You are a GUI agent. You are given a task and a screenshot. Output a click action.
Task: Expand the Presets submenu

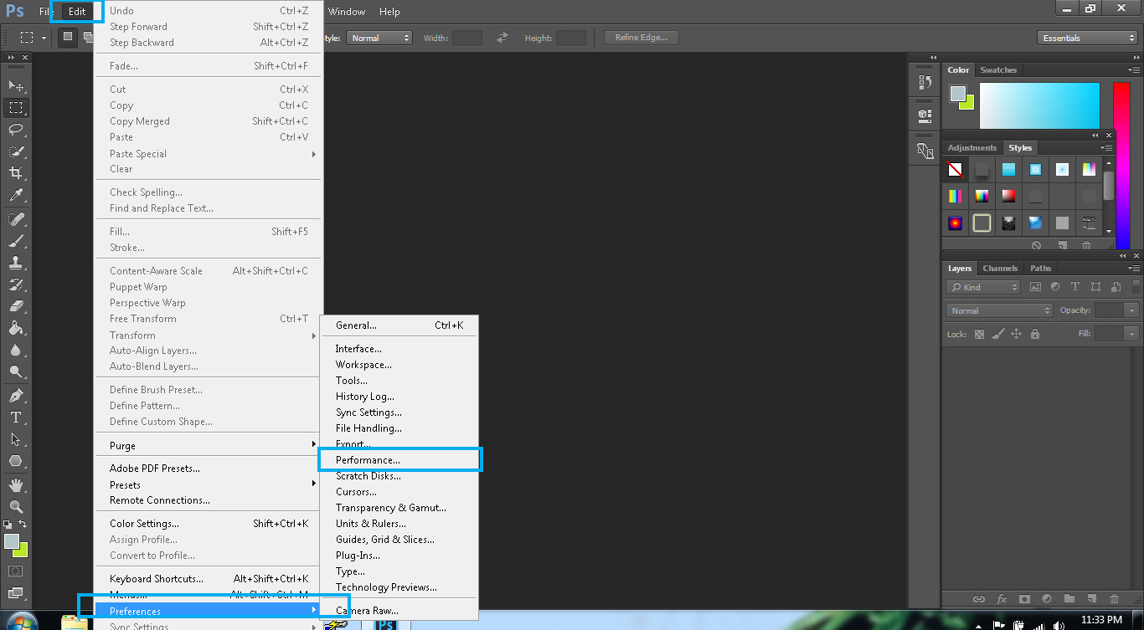pyautogui.click(x=208, y=485)
